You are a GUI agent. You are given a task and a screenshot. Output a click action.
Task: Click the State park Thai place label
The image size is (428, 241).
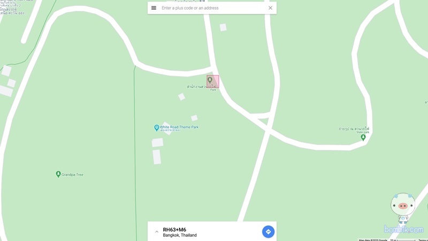[x=354, y=129]
